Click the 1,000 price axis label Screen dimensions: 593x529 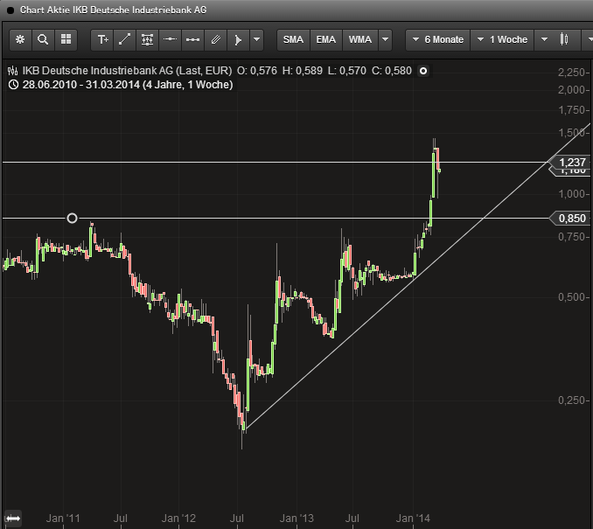pos(572,194)
